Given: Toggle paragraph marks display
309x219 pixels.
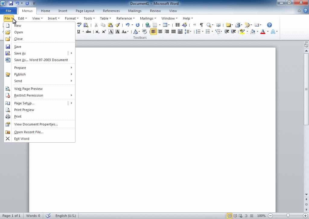Looking at the screenshot, I should [201, 25].
